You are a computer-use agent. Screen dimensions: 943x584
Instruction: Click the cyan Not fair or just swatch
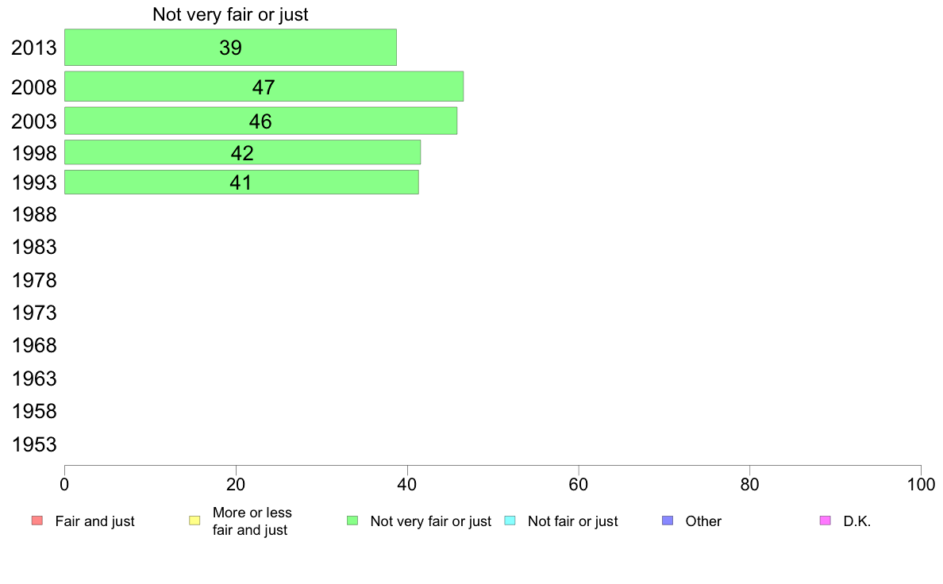[x=510, y=521]
